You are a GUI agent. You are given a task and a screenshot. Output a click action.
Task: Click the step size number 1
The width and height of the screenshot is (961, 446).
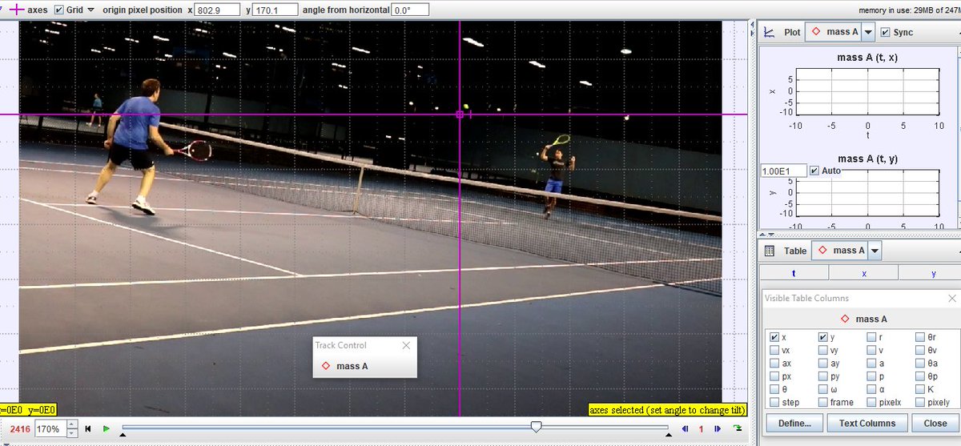tap(702, 429)
